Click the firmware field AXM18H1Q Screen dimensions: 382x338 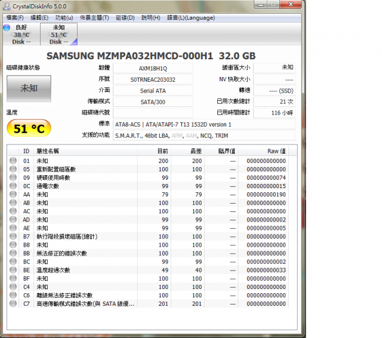[153, 69]
